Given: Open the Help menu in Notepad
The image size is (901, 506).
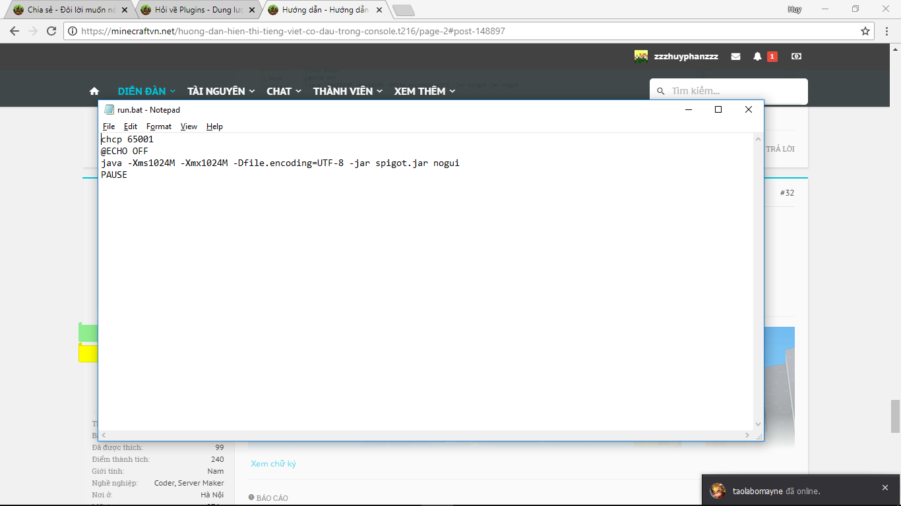Looking at the screenshot, I should (x=214, y=126).
